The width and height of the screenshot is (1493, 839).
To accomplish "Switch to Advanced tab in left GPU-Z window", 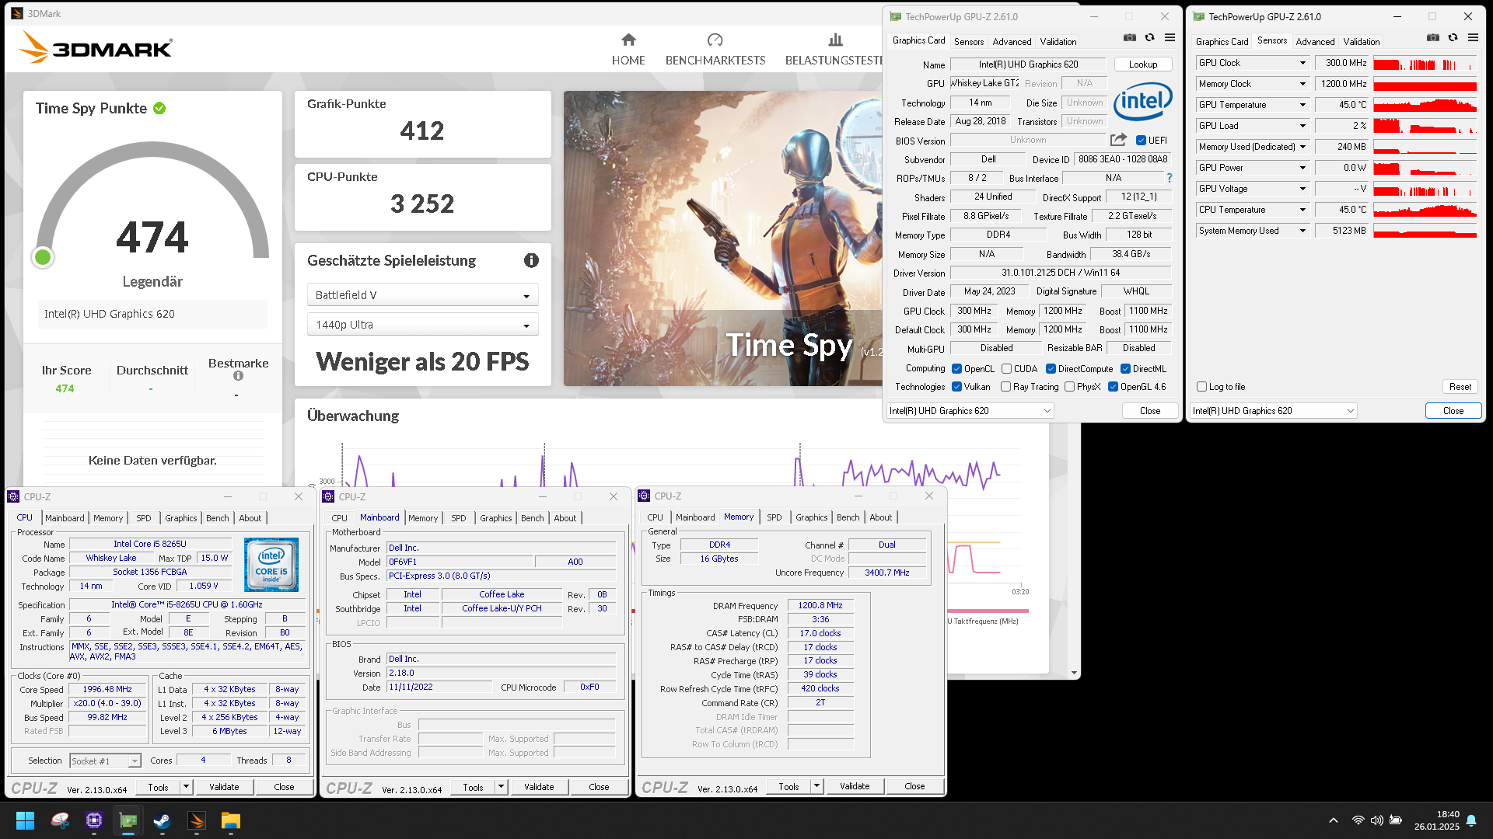I will point(1012,42).
